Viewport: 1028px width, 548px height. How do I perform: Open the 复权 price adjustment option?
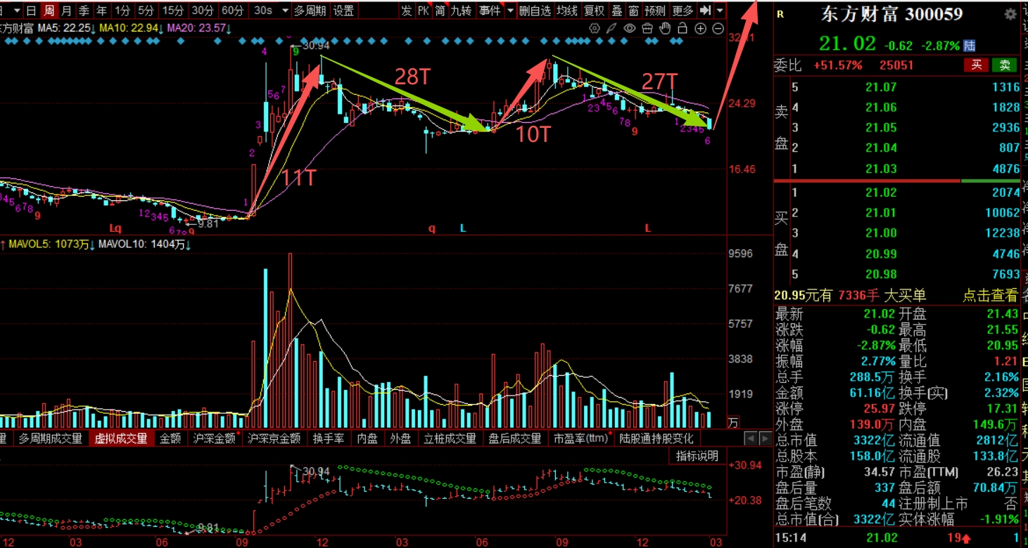click(x=595, y=11)
